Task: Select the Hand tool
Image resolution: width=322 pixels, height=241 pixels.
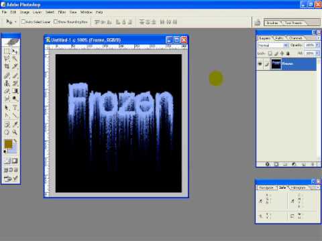Action: [7, 132]
